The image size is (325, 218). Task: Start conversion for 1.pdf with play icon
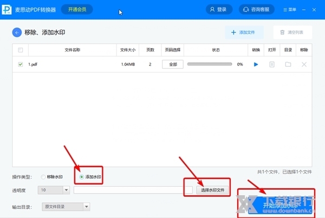[256, 65]
